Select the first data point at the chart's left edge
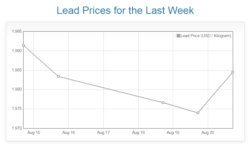 (24, 46)
